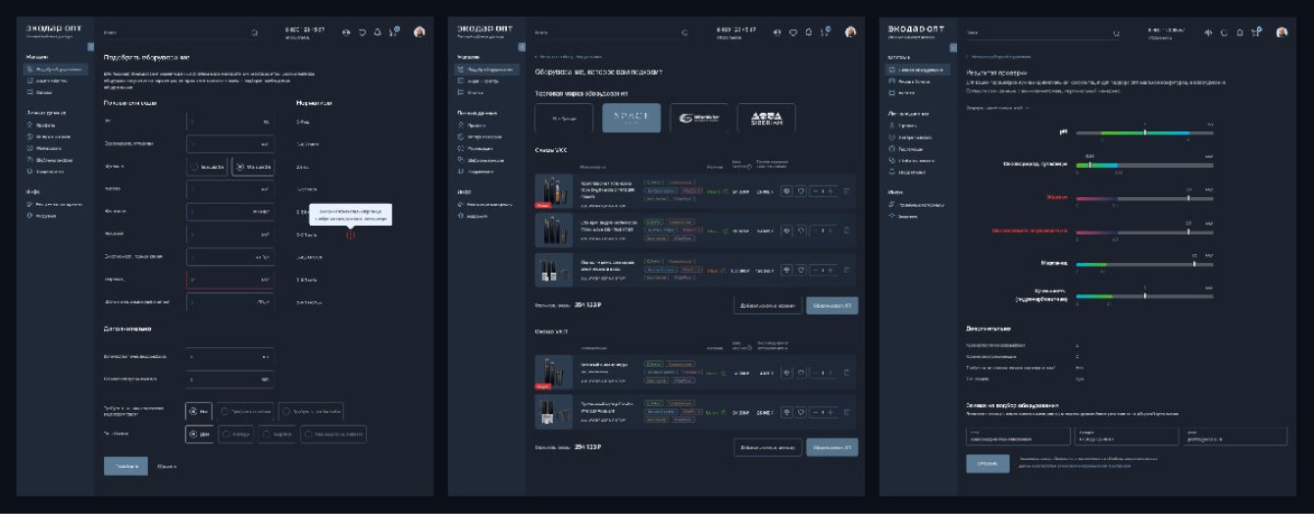Click the search magnifier icon in the middle screen header
Viewport: 1314px width, 514px height.
(x=685, y=32)
